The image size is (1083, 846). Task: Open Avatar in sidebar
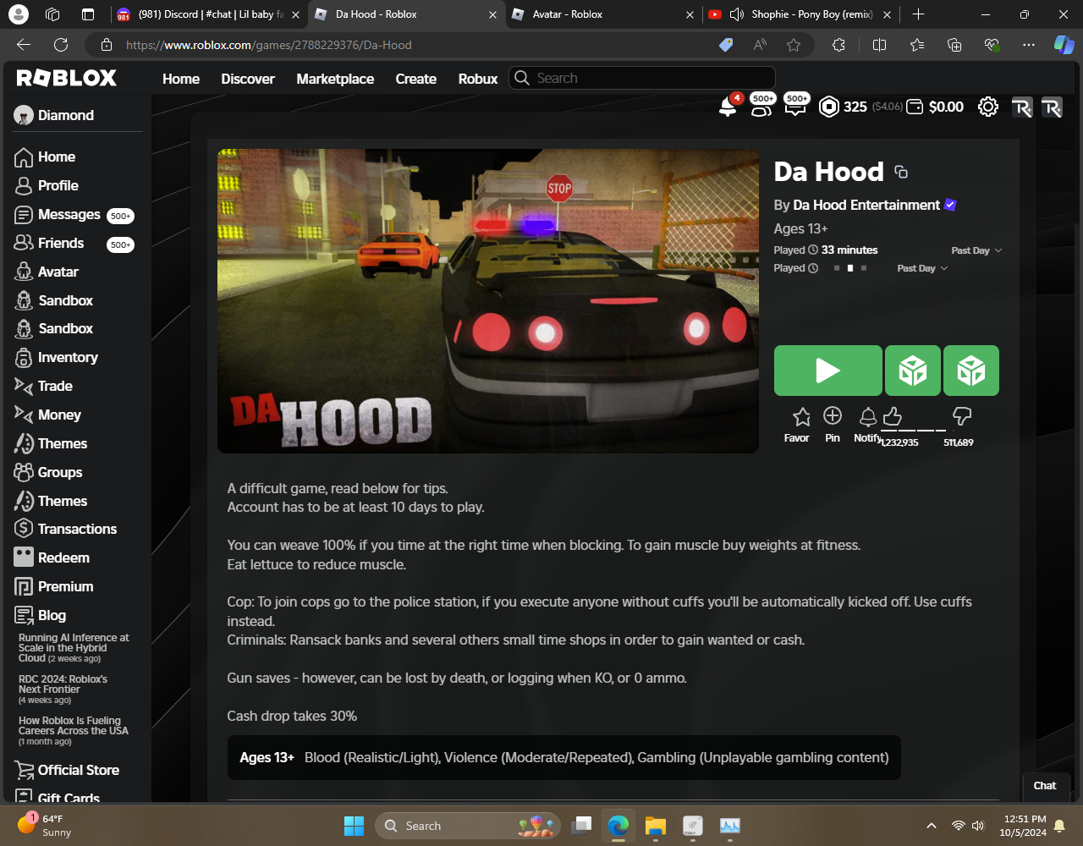point(47,272)
